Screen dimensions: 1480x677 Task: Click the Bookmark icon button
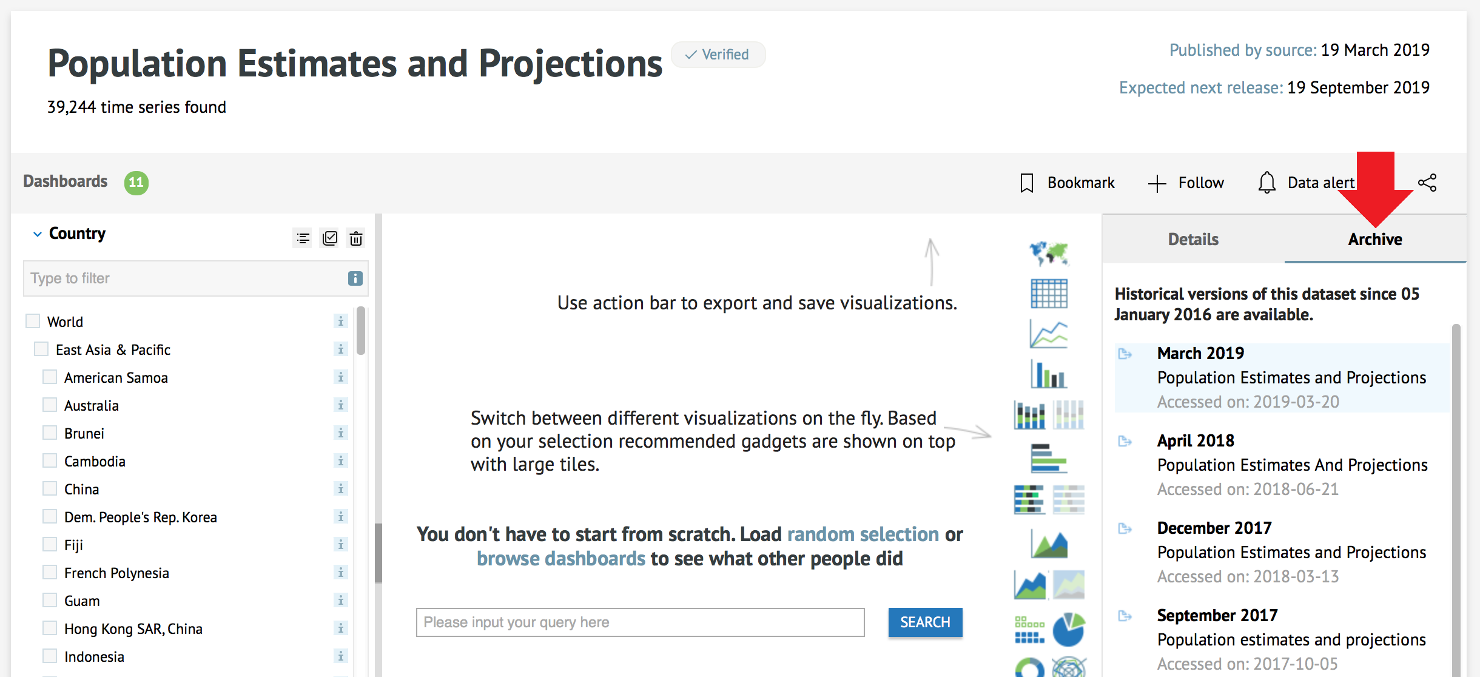pos(1027,183)
